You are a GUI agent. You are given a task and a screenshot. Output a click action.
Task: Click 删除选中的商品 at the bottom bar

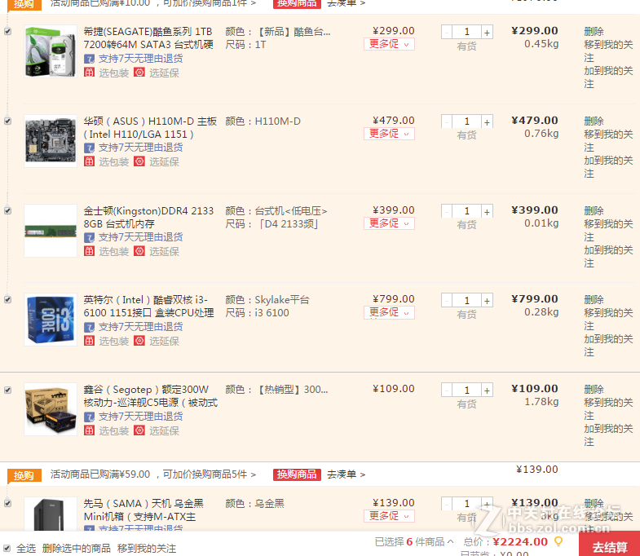point(77,548)
